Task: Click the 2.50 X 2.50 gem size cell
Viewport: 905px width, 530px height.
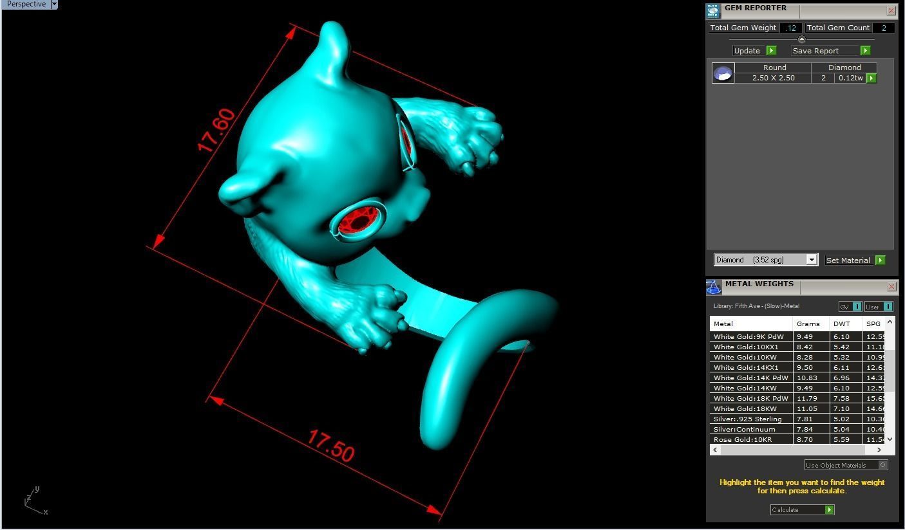Action: coord(774,78)
